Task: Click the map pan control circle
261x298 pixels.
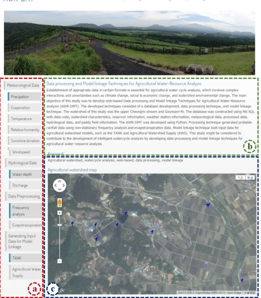Action: [59, 185]
